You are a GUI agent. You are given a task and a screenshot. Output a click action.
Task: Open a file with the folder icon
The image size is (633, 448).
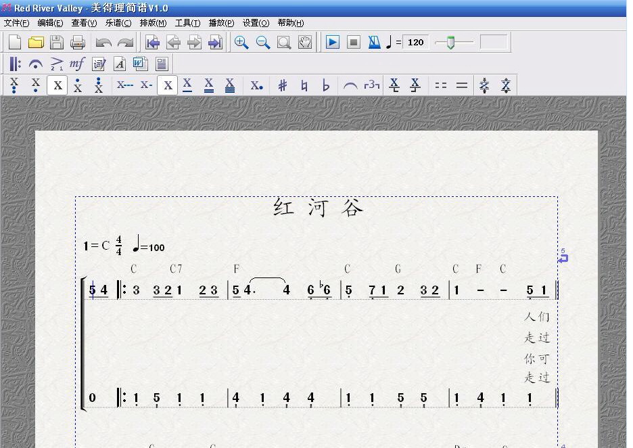coord(36,42)
